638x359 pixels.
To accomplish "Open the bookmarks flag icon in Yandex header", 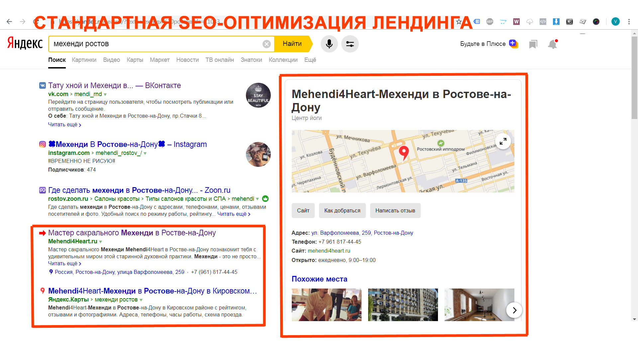I will [x=533, y=44].
